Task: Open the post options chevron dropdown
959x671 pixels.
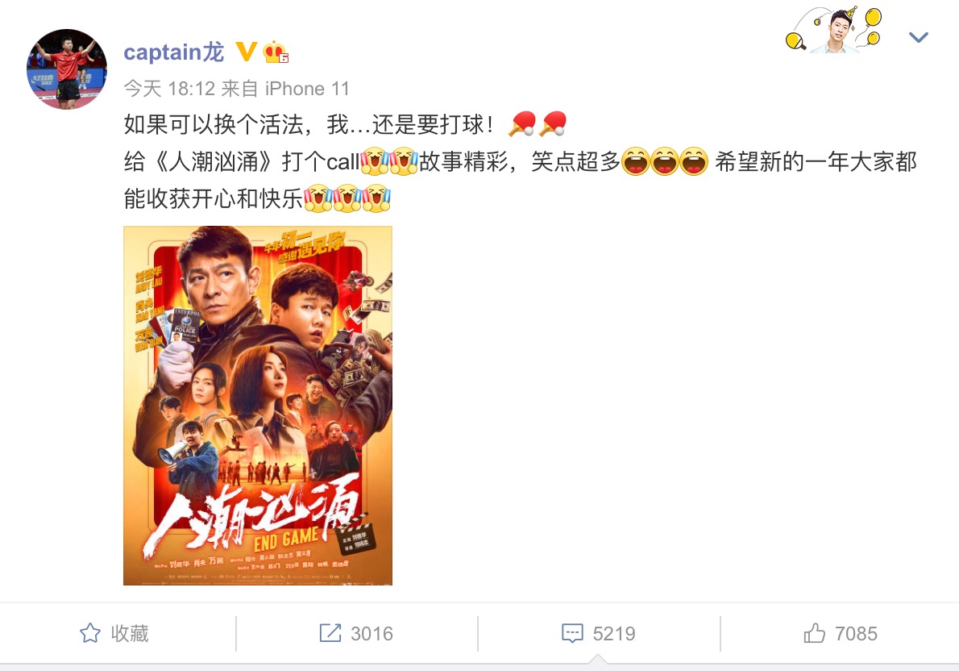Action: pos(918,38)
